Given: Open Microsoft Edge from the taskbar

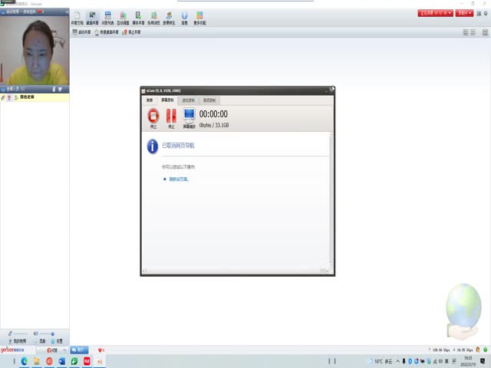Looking at the screenshot, I should coord(24,360).
